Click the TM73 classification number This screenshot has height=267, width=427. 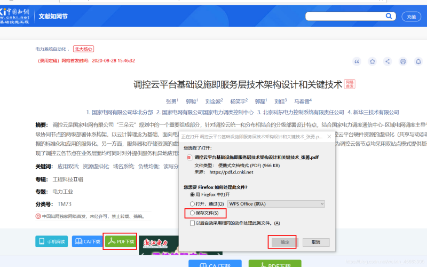[65, 204]
